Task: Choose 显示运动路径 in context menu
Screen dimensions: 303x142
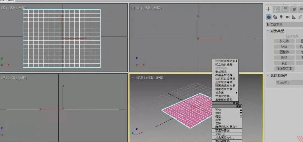Action: point(225,99)
